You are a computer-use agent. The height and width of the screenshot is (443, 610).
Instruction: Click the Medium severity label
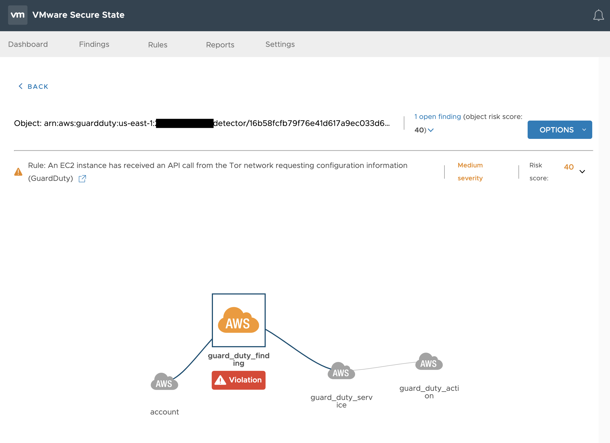pos(470,172)
